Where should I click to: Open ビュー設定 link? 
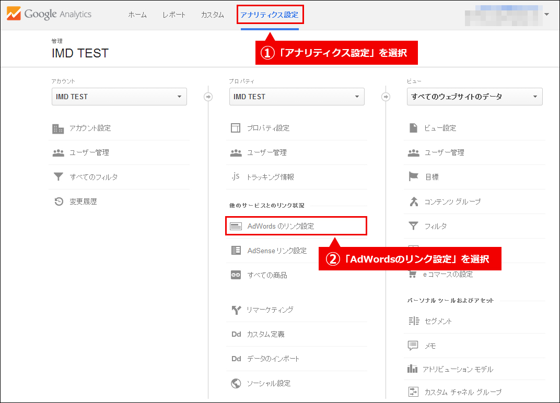(x=440, y=128)
